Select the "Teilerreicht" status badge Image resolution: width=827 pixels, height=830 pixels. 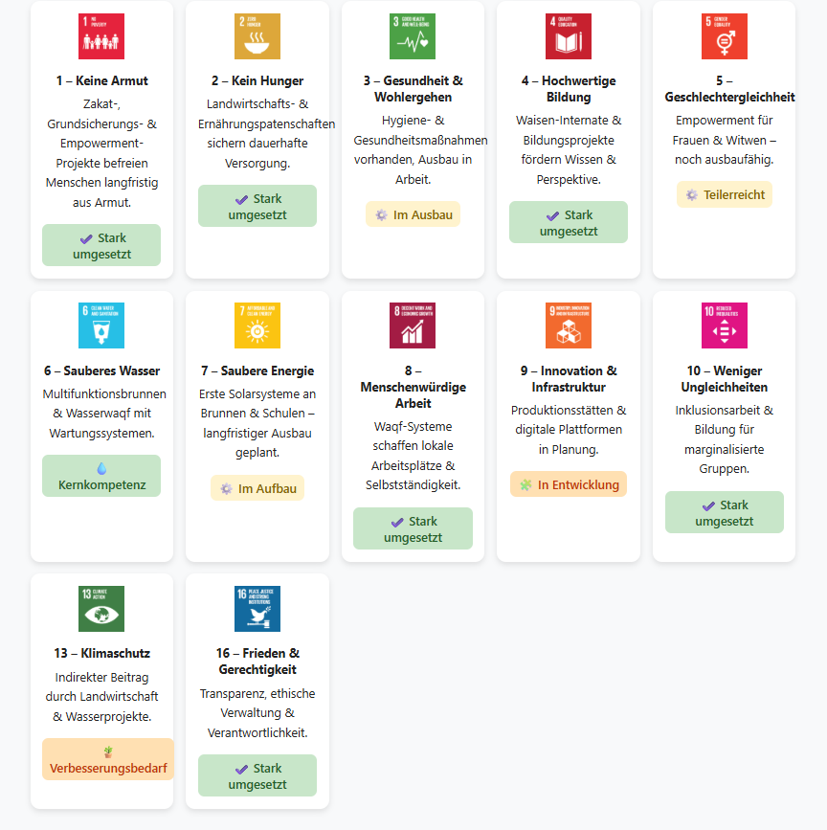725,194
